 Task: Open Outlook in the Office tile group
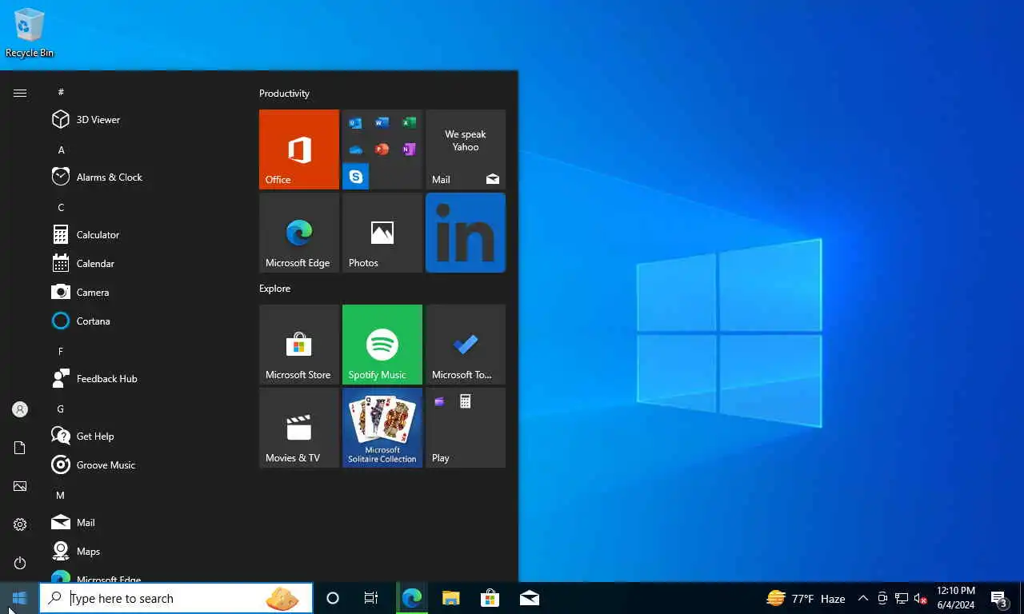pos(356,123)
